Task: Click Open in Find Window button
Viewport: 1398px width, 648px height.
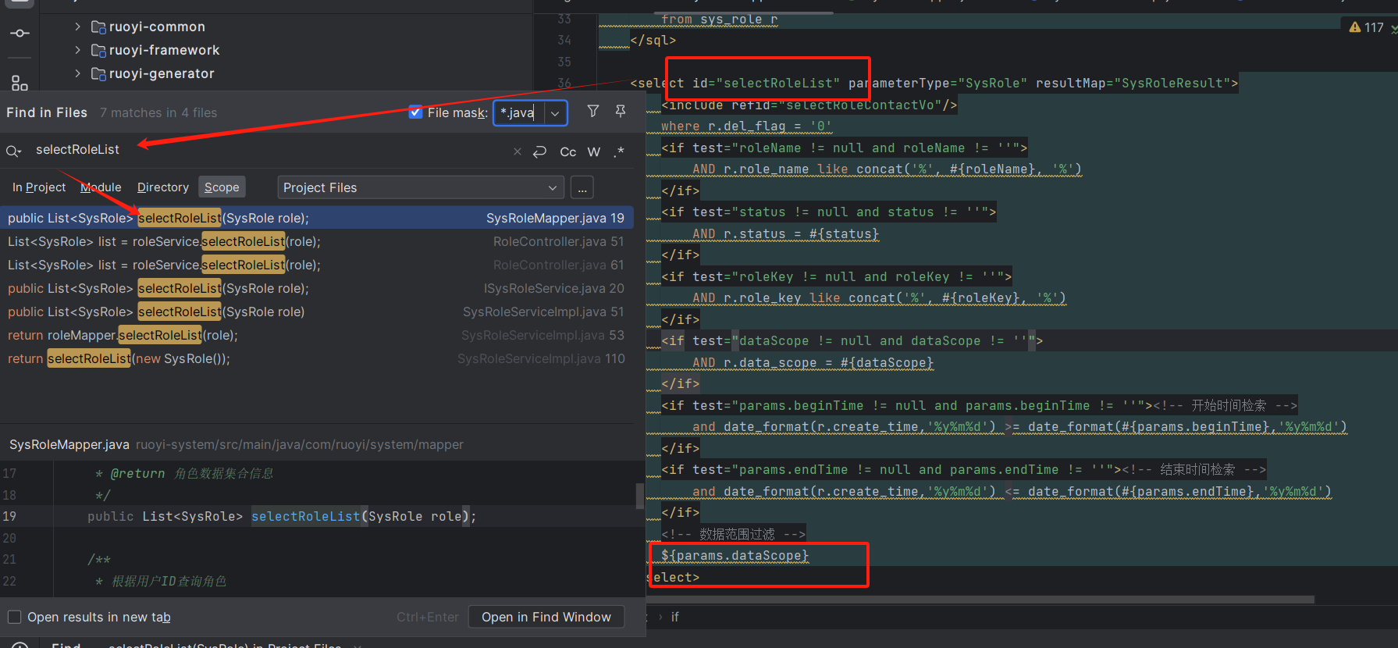Action: tap(546, 617)
